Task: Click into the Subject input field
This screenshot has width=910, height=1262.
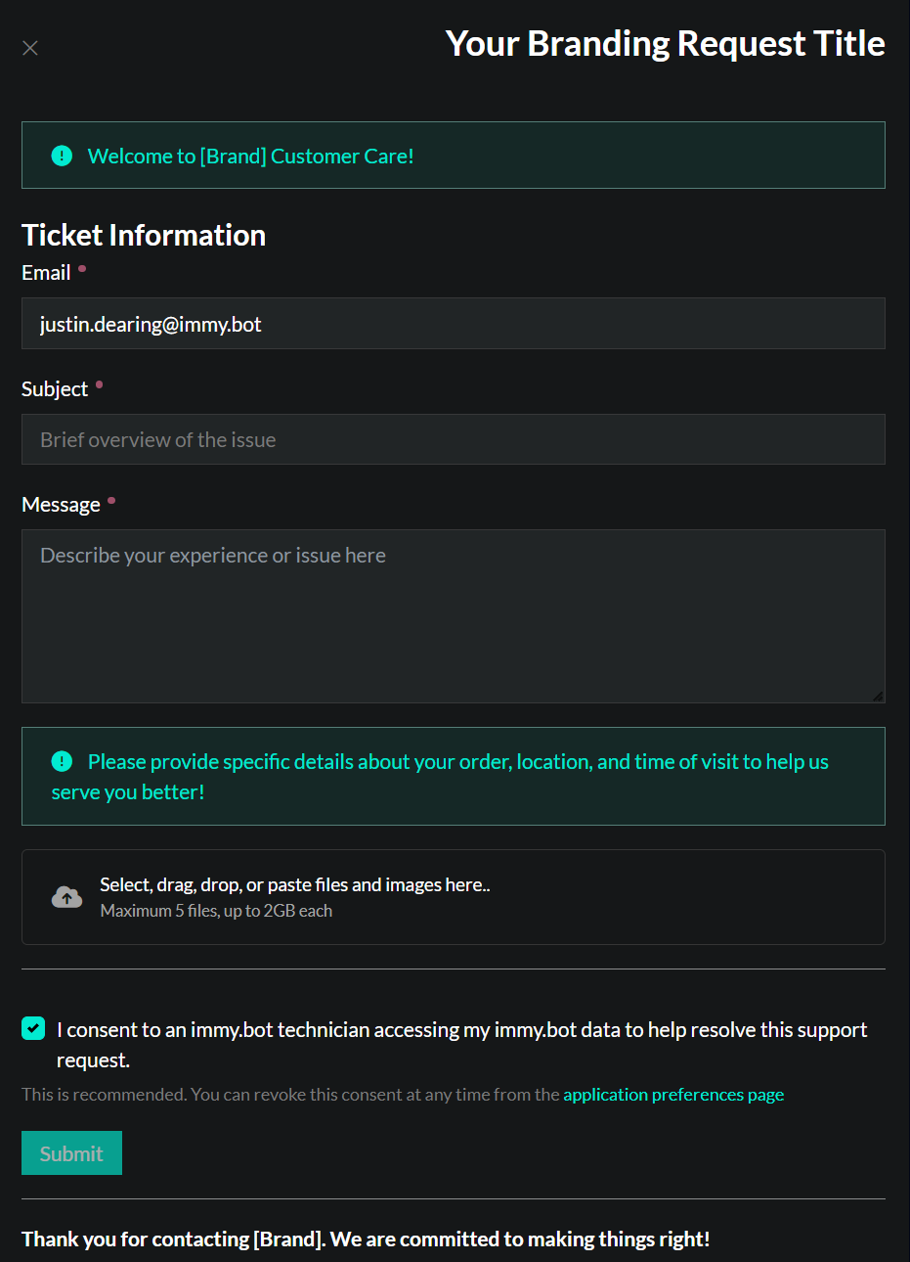Action: (x=454, y=439)
